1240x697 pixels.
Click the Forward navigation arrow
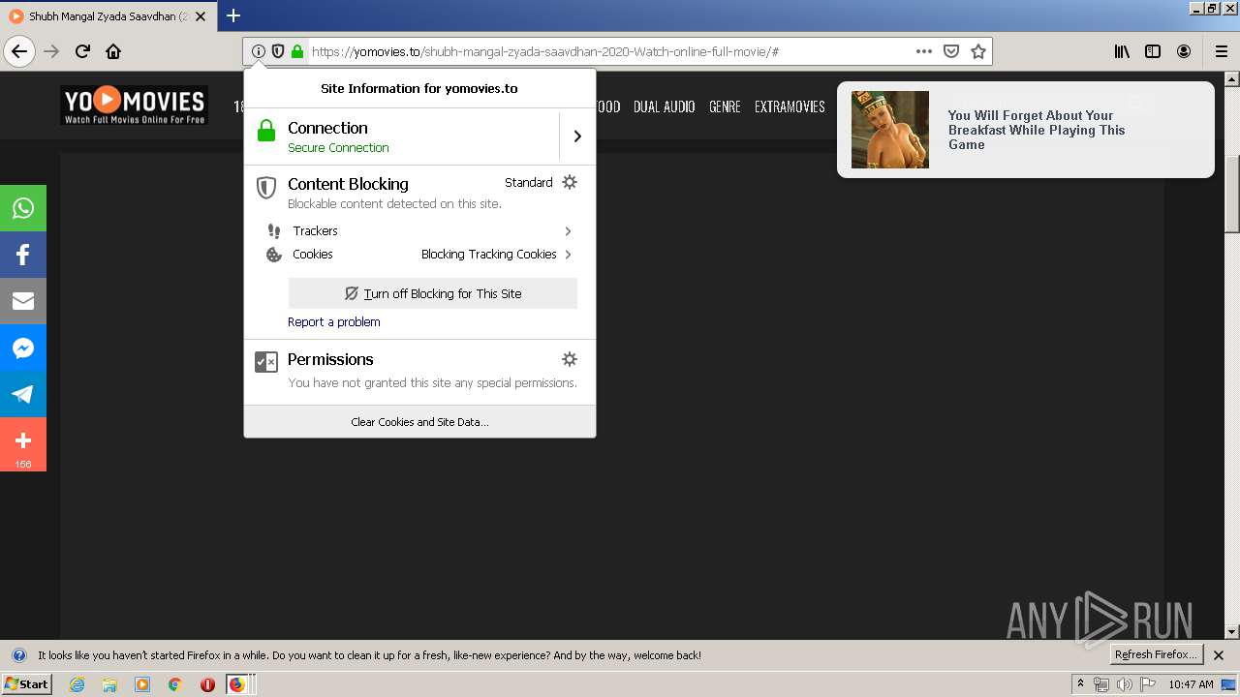point(51,51)
